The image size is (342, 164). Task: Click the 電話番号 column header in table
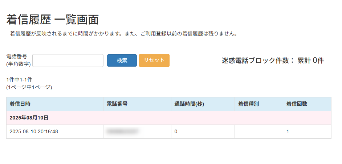(137, 104)
